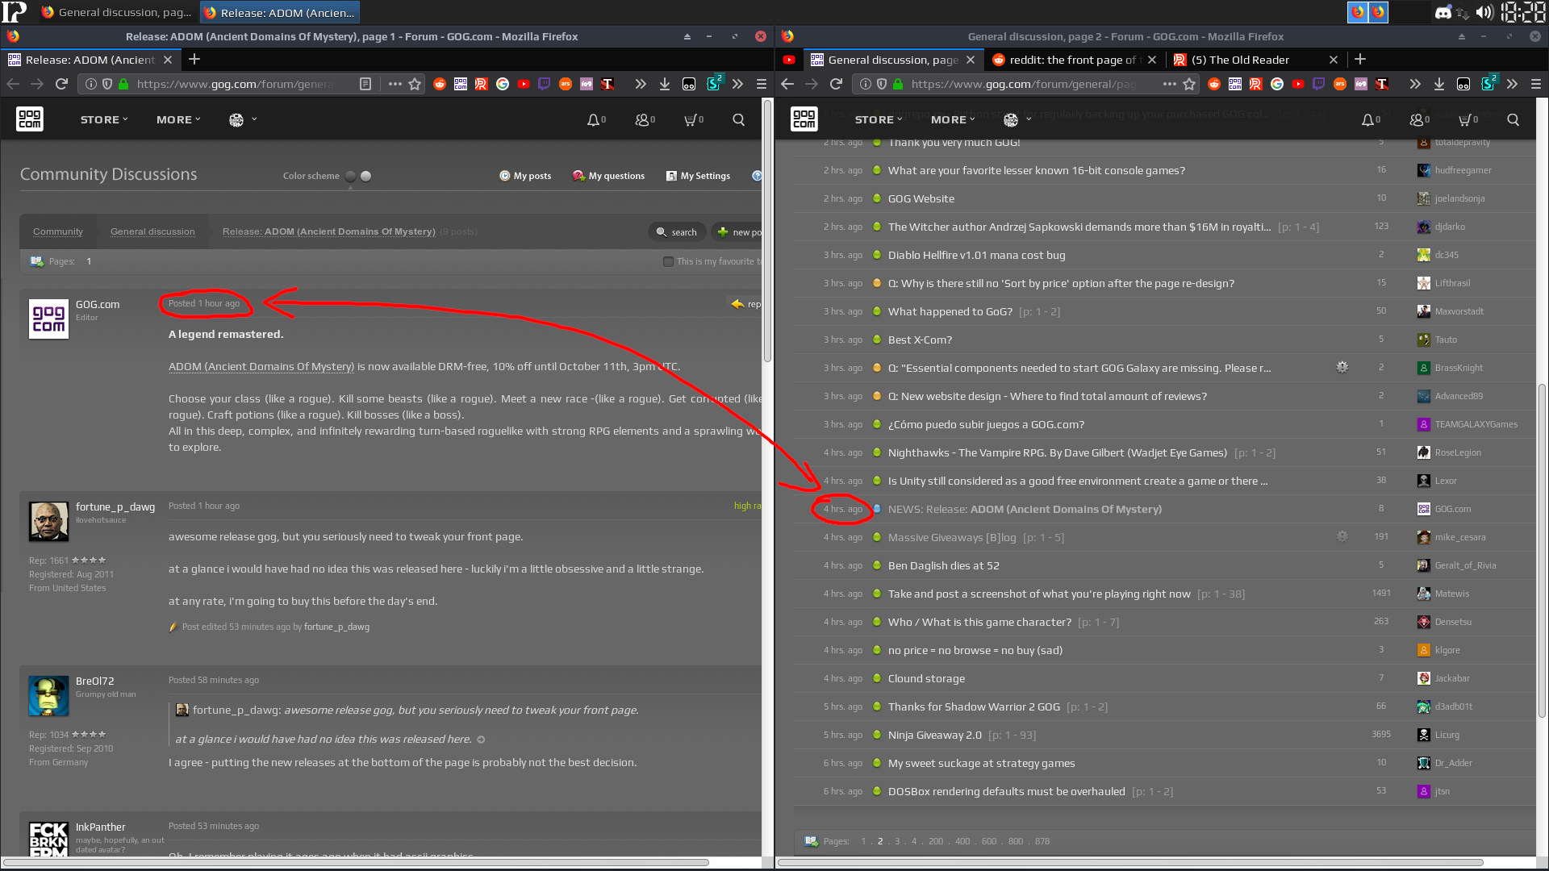Reload page in left Firefox window
The height and width of the screenshot is (871, 1549).
pos(61,84)
